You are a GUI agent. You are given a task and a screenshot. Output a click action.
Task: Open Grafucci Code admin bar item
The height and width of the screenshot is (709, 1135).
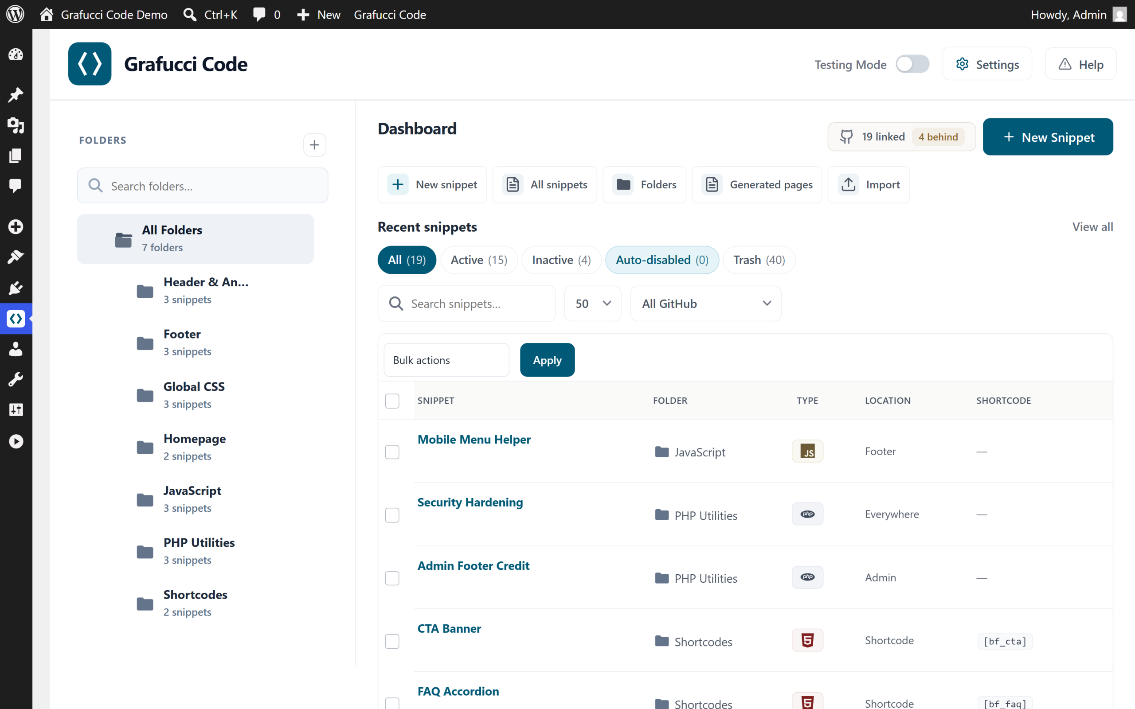(x=390, y=14)
